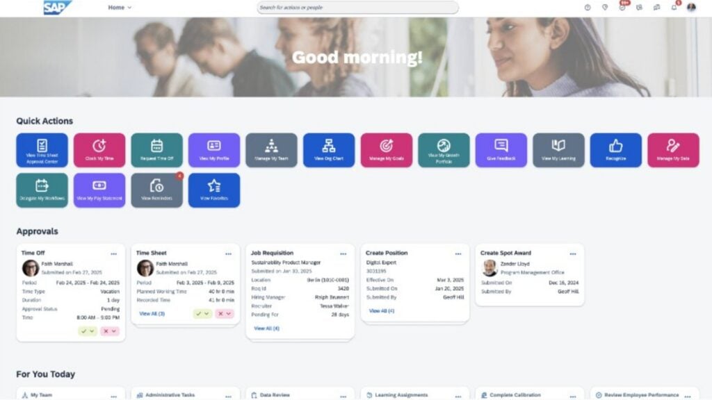
Task: Open the to-do checkmark icon with 99+ badge
Action: pyautogui.click(x=622, y=7)
